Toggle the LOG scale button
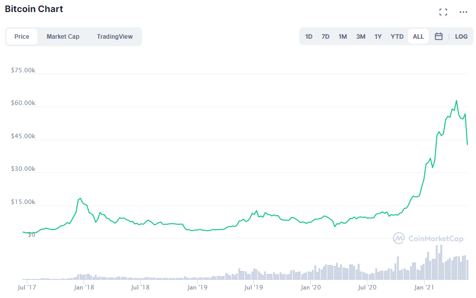The height and width of the screenshot is (298, 476). click(461, 36)
